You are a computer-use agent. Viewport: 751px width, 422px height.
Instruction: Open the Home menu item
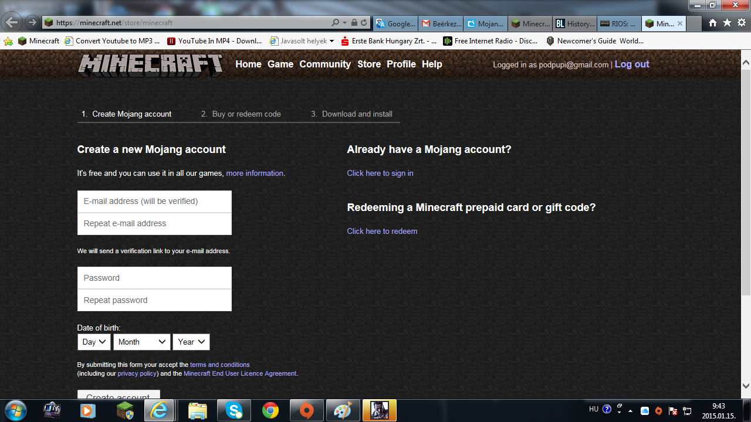pos(248,64)
